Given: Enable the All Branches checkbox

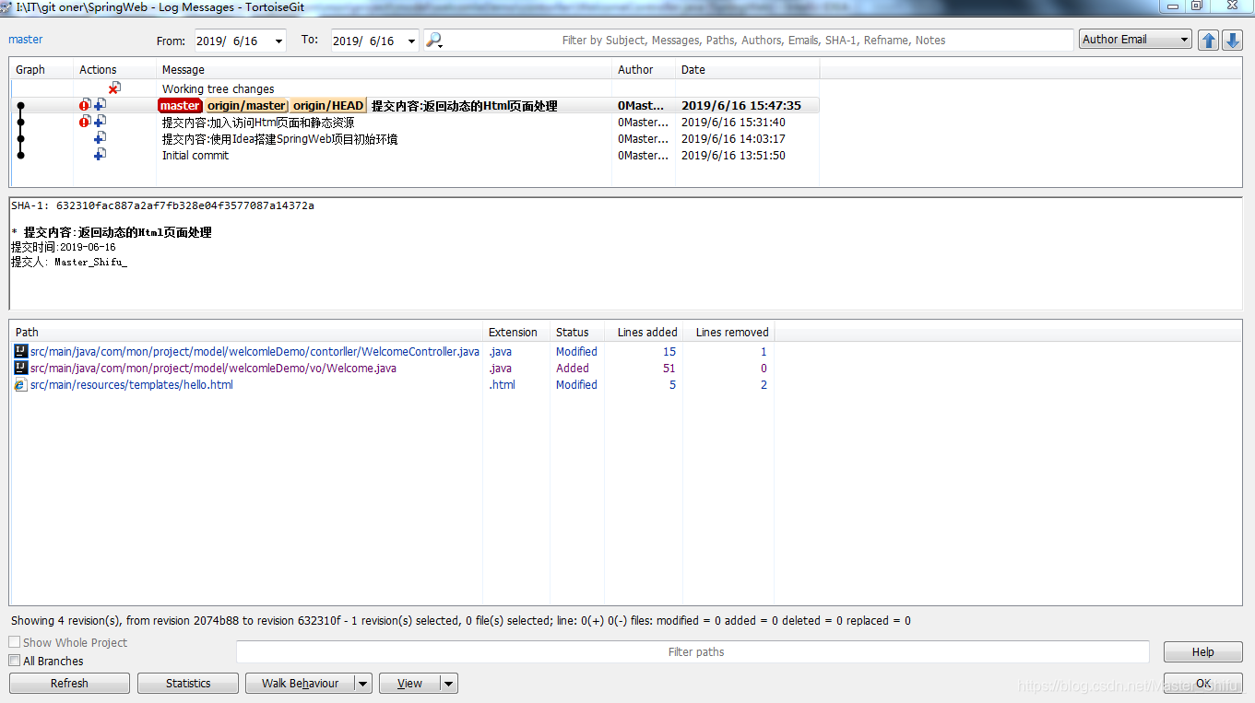Looking at the screenshot, I should pyautogui.click(x=14, y=661).
